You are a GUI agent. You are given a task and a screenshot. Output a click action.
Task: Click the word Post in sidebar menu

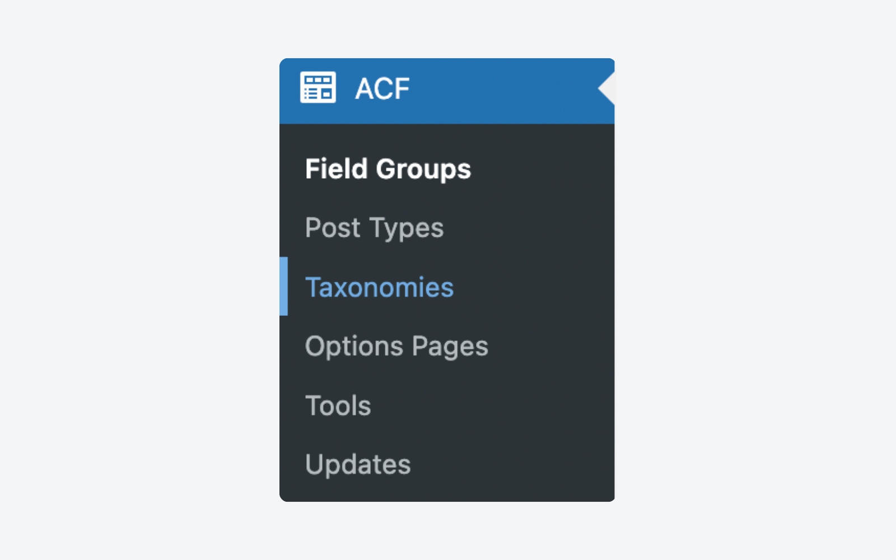pyautogui.click(x=333, y=228)
